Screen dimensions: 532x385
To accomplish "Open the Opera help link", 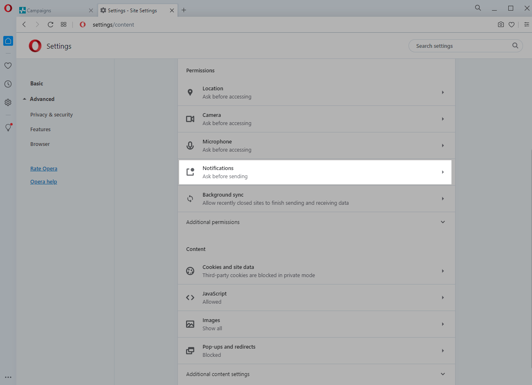I will coord(43,182).
